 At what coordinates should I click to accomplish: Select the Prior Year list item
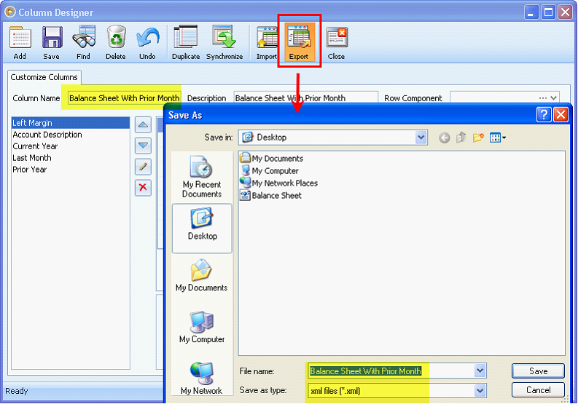tap(71, 170)
